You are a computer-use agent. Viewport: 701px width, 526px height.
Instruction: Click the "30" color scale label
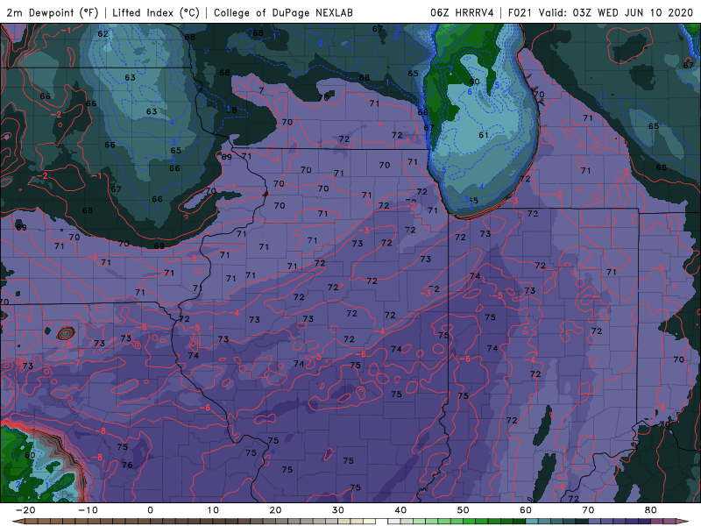(338, 510)
